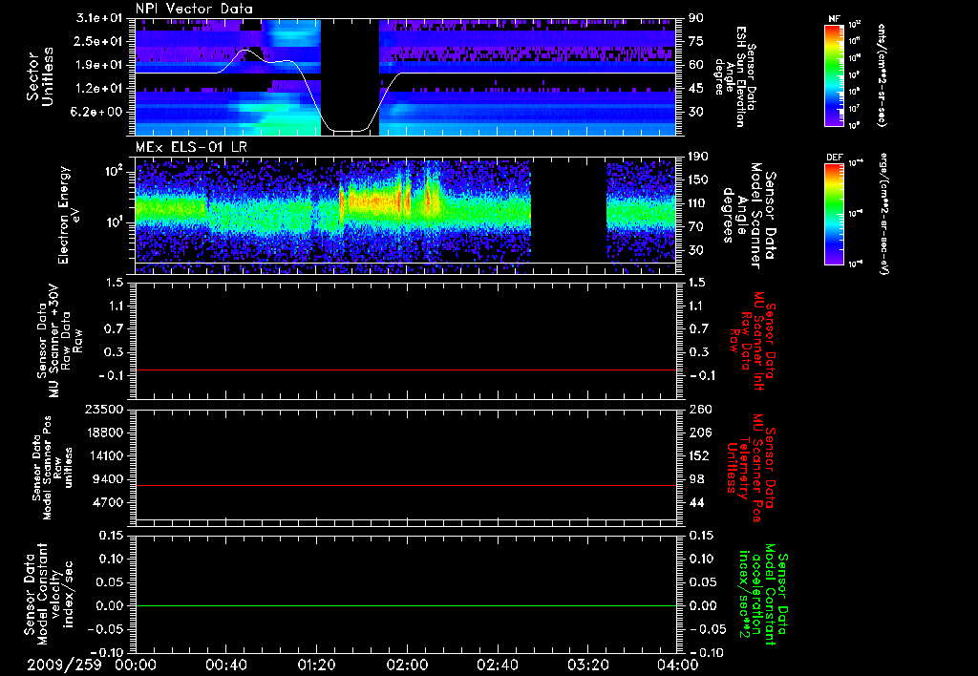Click the "02:40" time tick label
978x676 pixels.
497,665
